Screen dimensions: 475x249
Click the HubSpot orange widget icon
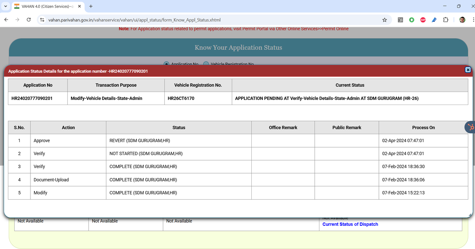click(x=470, y=127)
